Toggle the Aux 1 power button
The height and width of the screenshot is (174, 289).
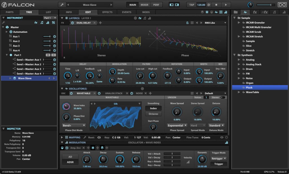[54, 36]
